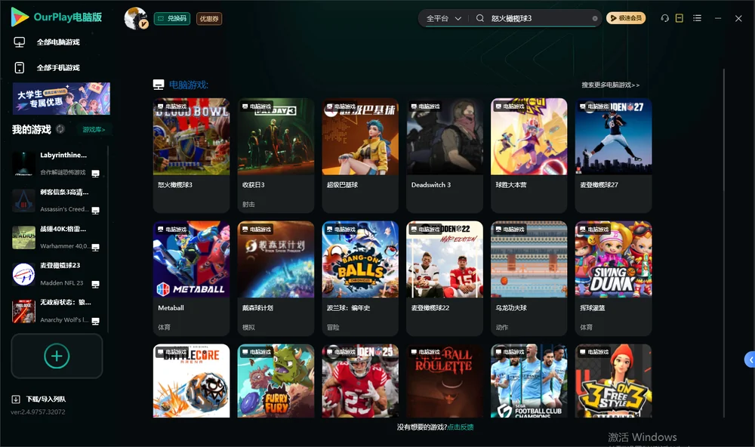Select 战锤40K:格雷 in my games

[56, 237]
